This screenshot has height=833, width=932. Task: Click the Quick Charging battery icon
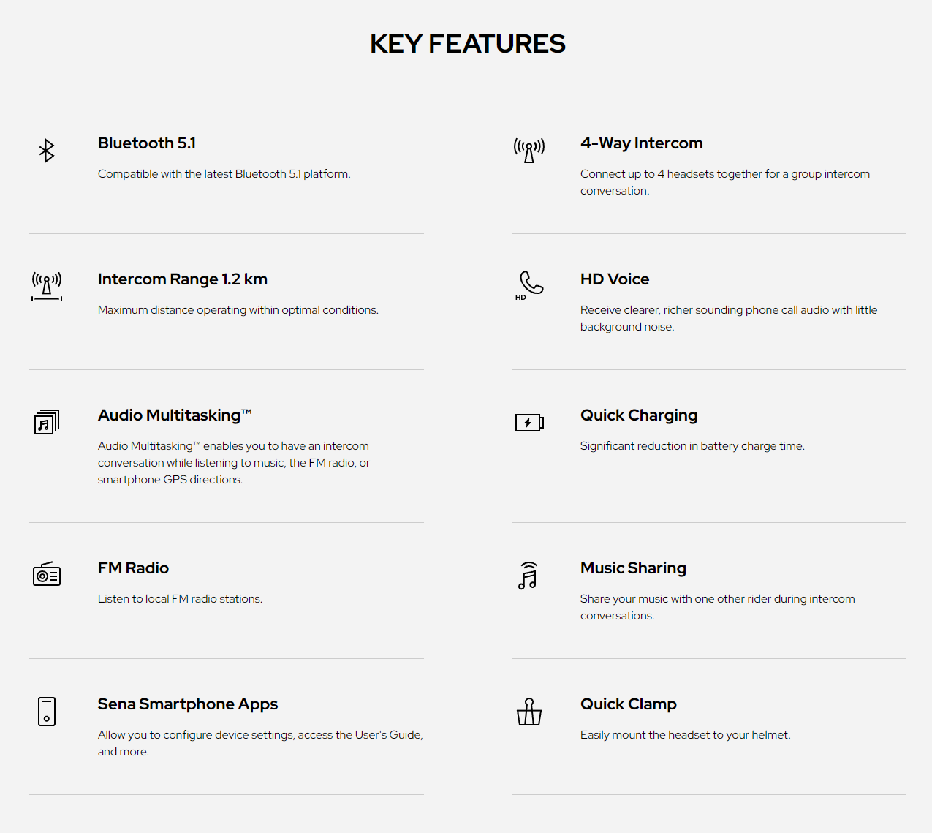pos(529,422)
